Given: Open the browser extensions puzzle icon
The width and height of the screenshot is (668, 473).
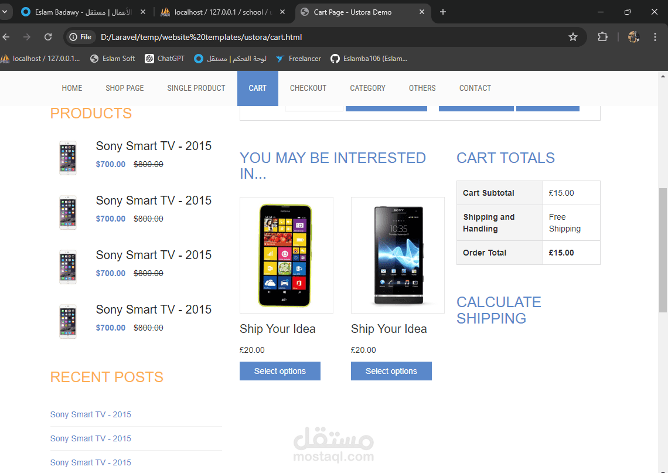Looking at the screenshot, I should [602, 37].
